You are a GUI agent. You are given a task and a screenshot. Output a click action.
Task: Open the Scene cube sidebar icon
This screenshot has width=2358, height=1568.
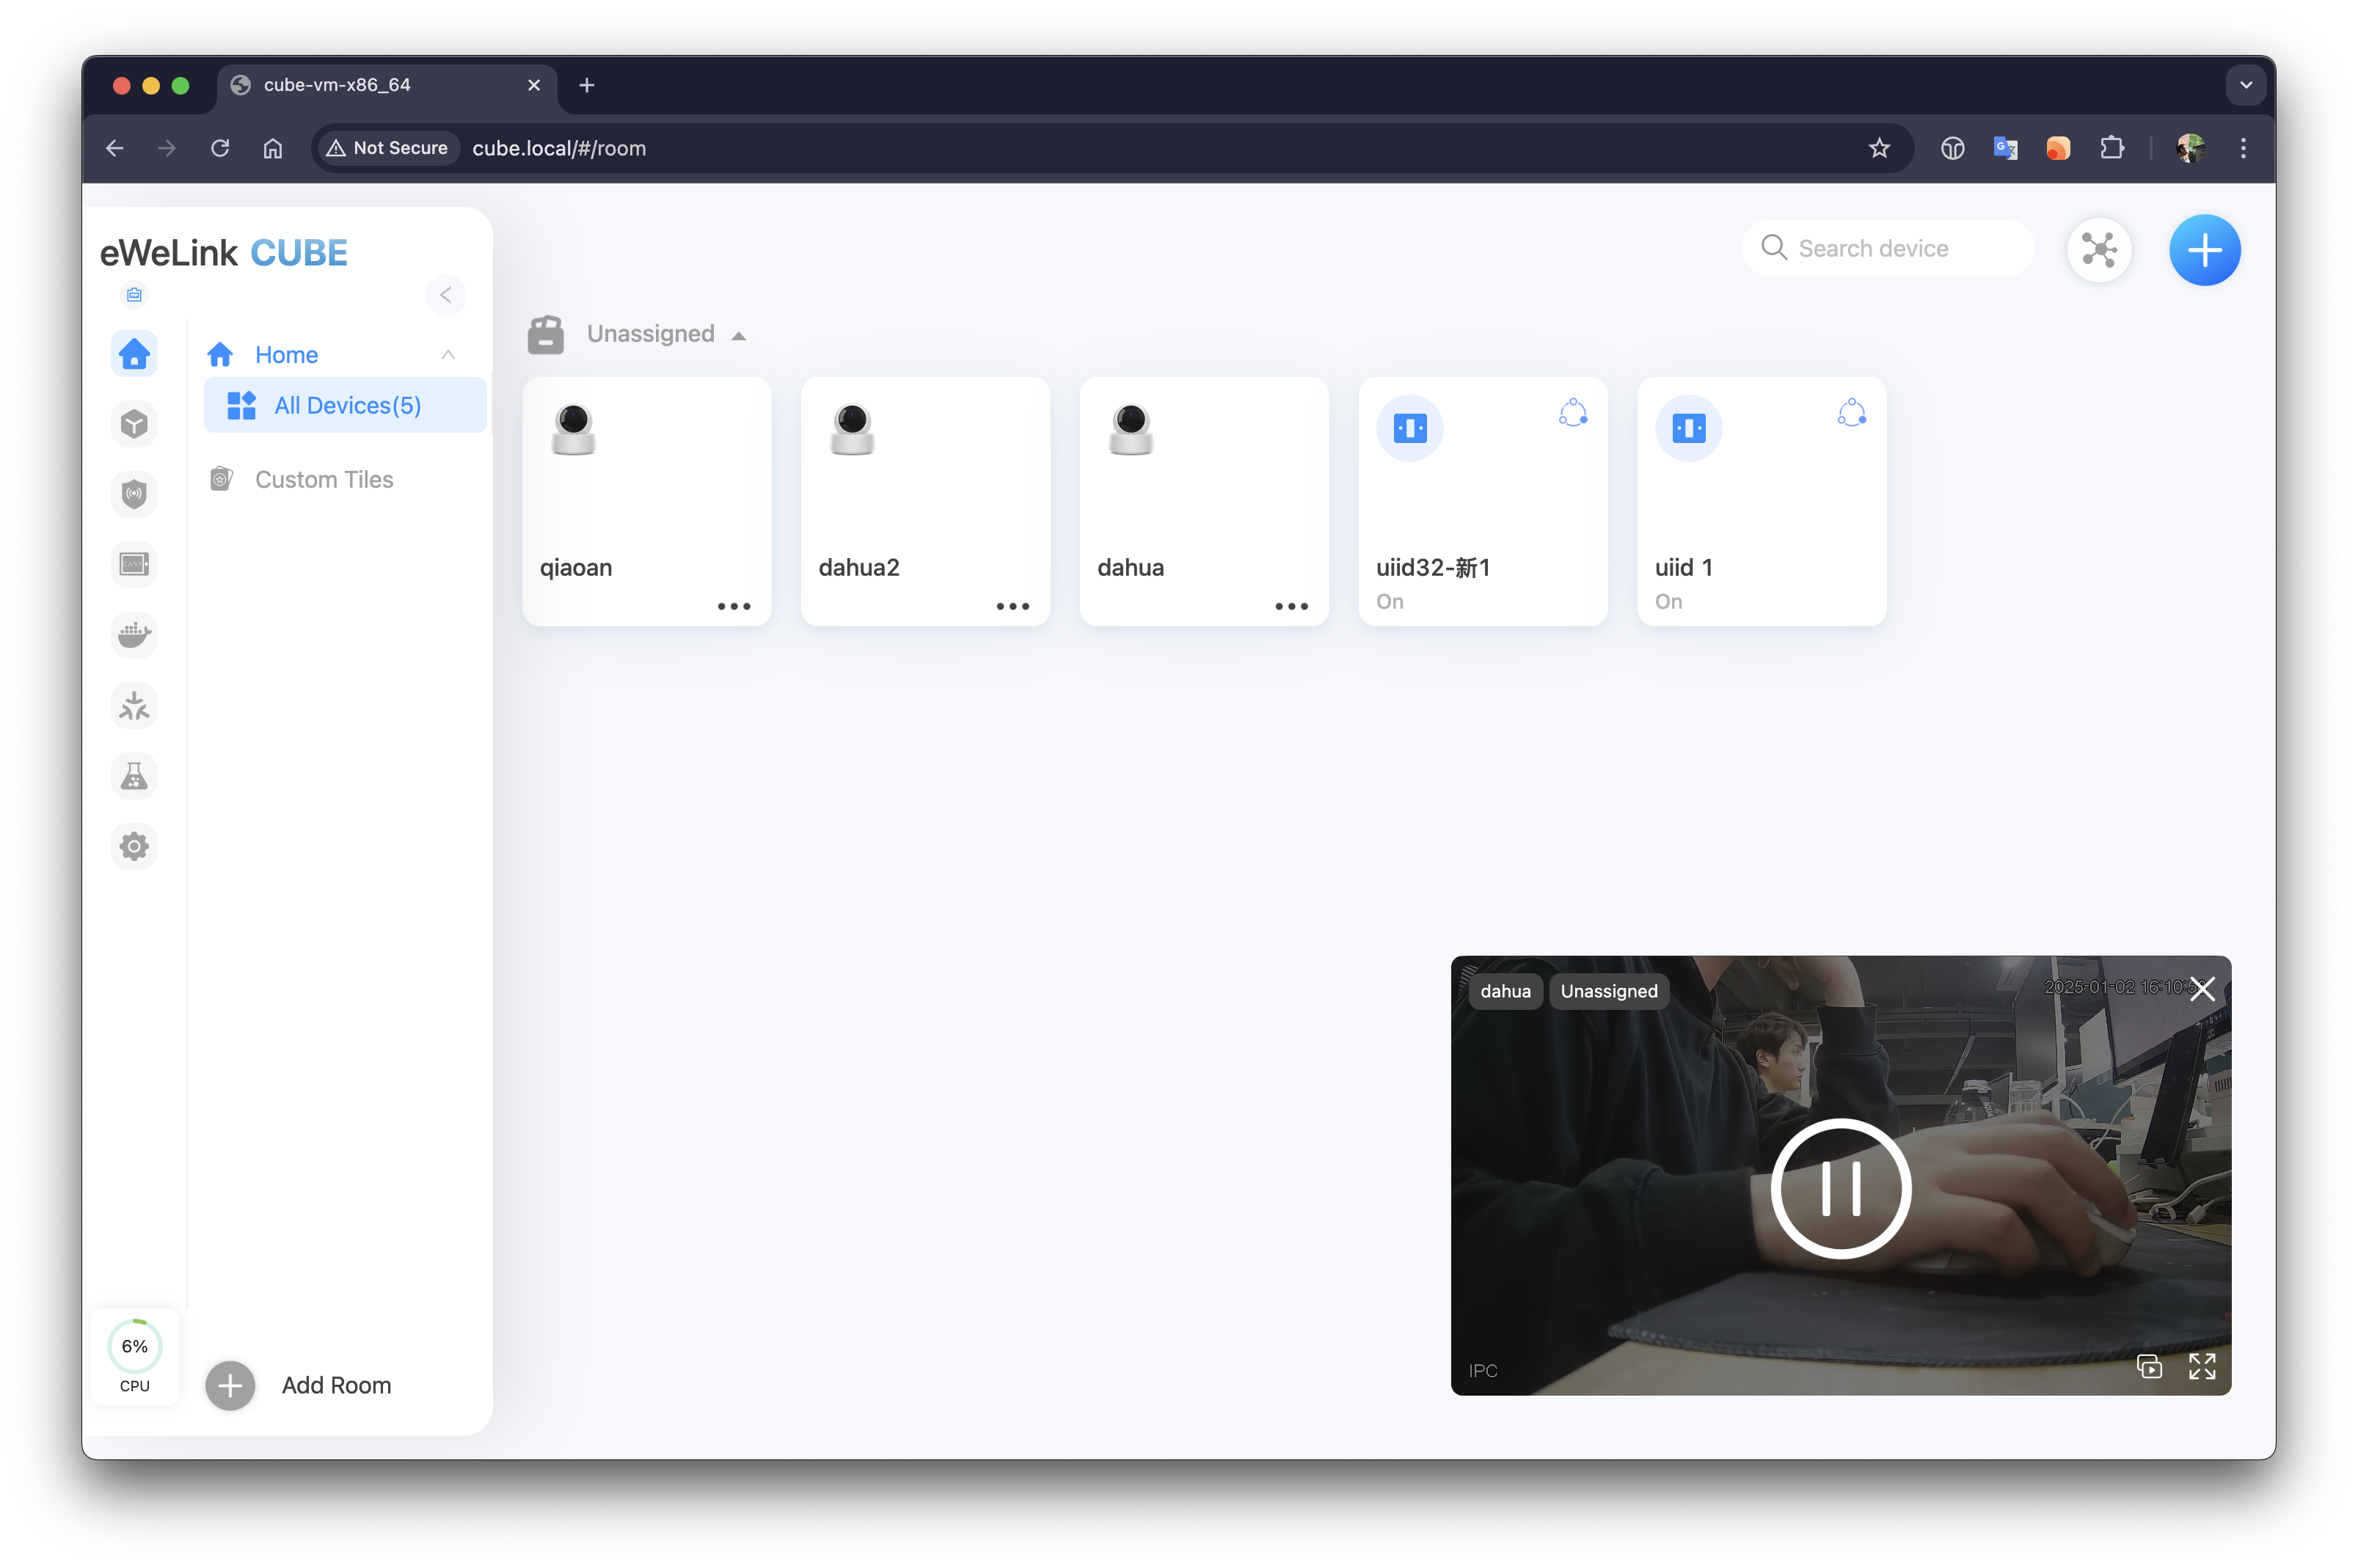pos(134,424)
